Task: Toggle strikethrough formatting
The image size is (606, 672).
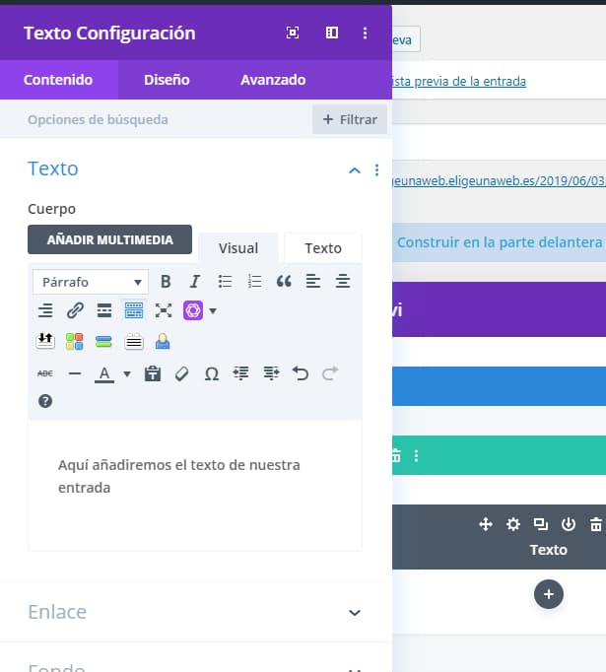Action: pyautogui.click(x=45, y=374)
